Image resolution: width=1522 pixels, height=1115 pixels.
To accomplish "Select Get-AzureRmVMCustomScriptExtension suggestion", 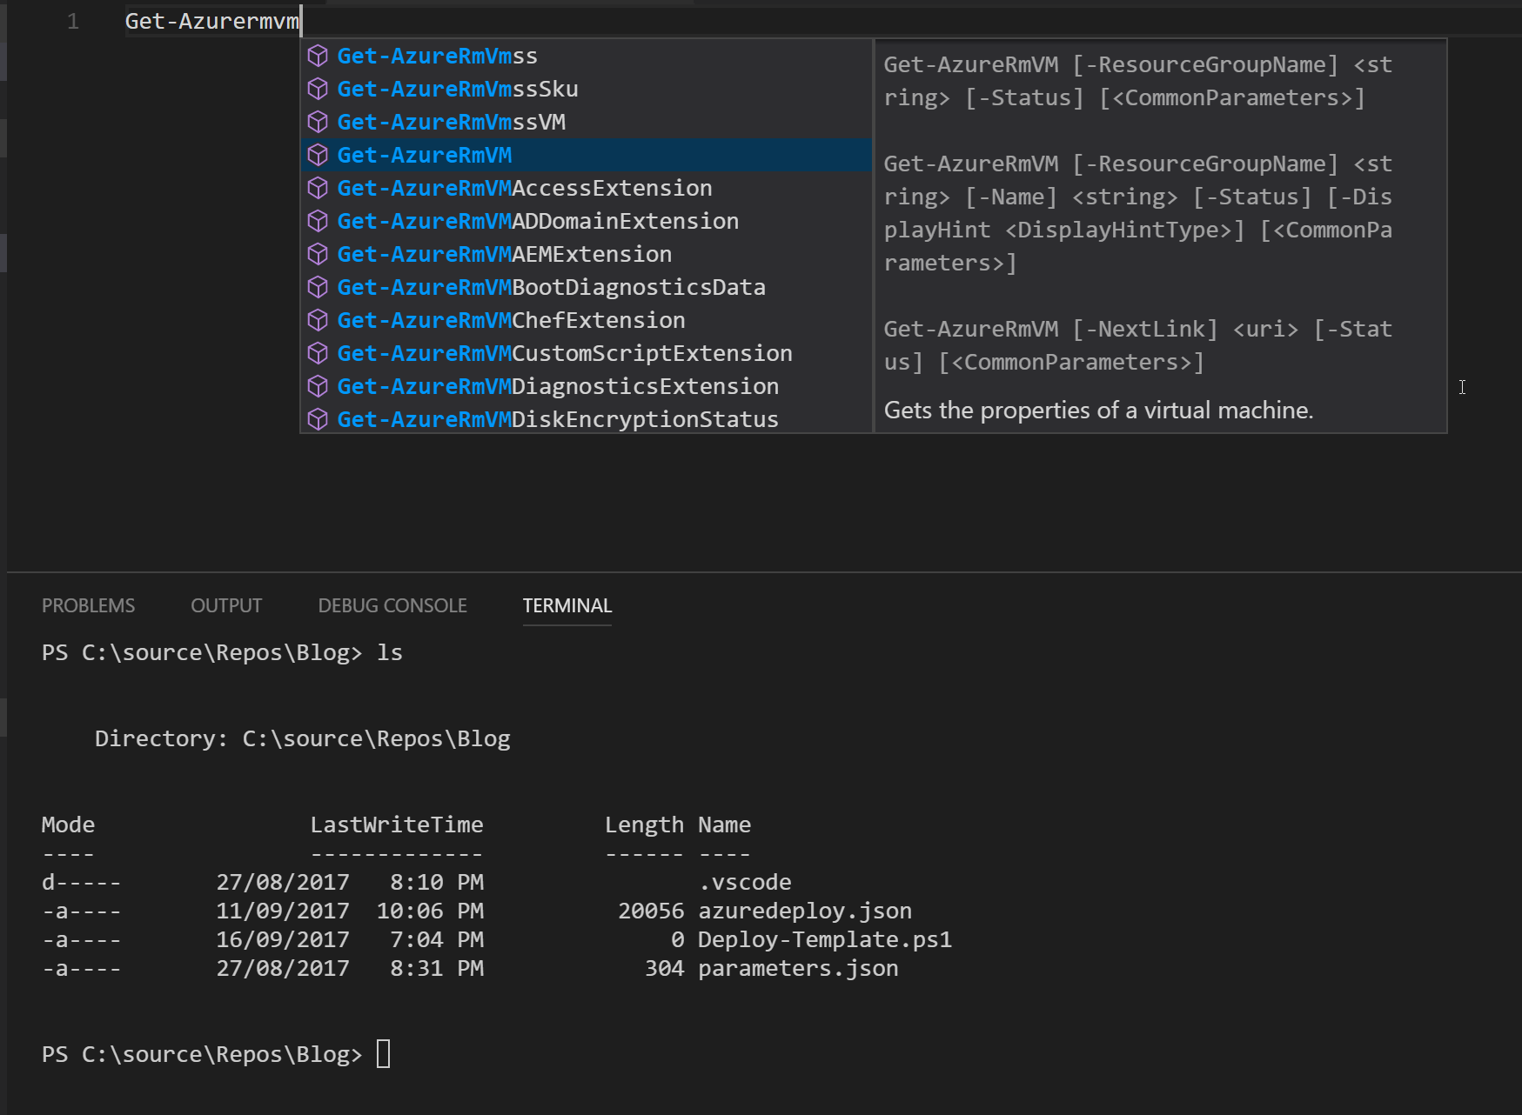I will (x=565, y=353).
